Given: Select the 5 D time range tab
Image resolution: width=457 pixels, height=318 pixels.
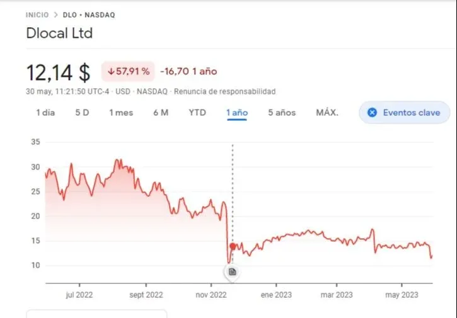Looking at the screenshot, I should (x=82, y=113).
